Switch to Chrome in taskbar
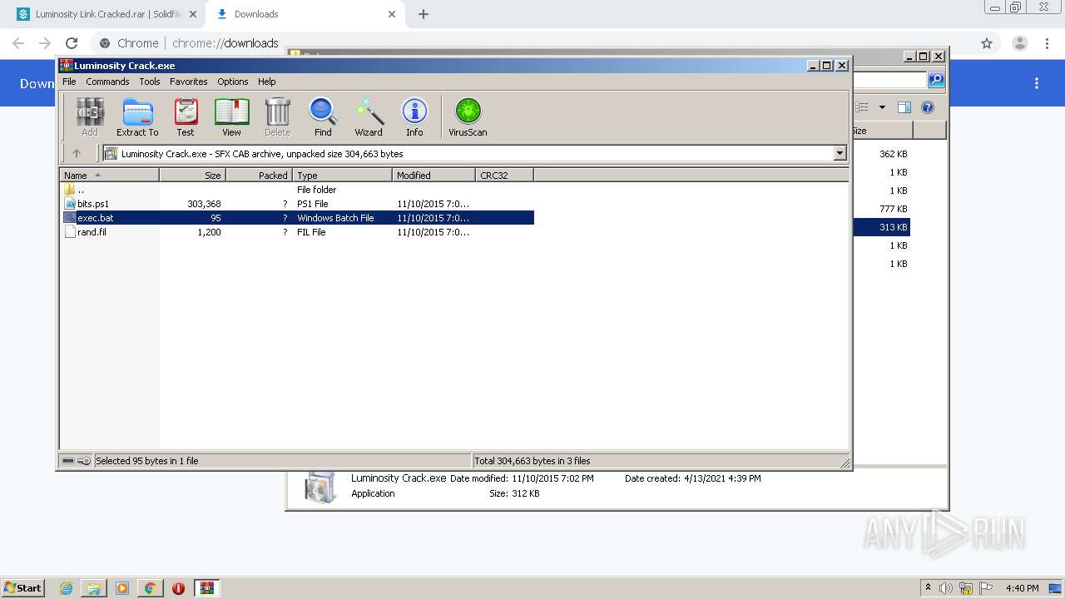Viewport: 1065px width, 599px height. click(150, 588)
